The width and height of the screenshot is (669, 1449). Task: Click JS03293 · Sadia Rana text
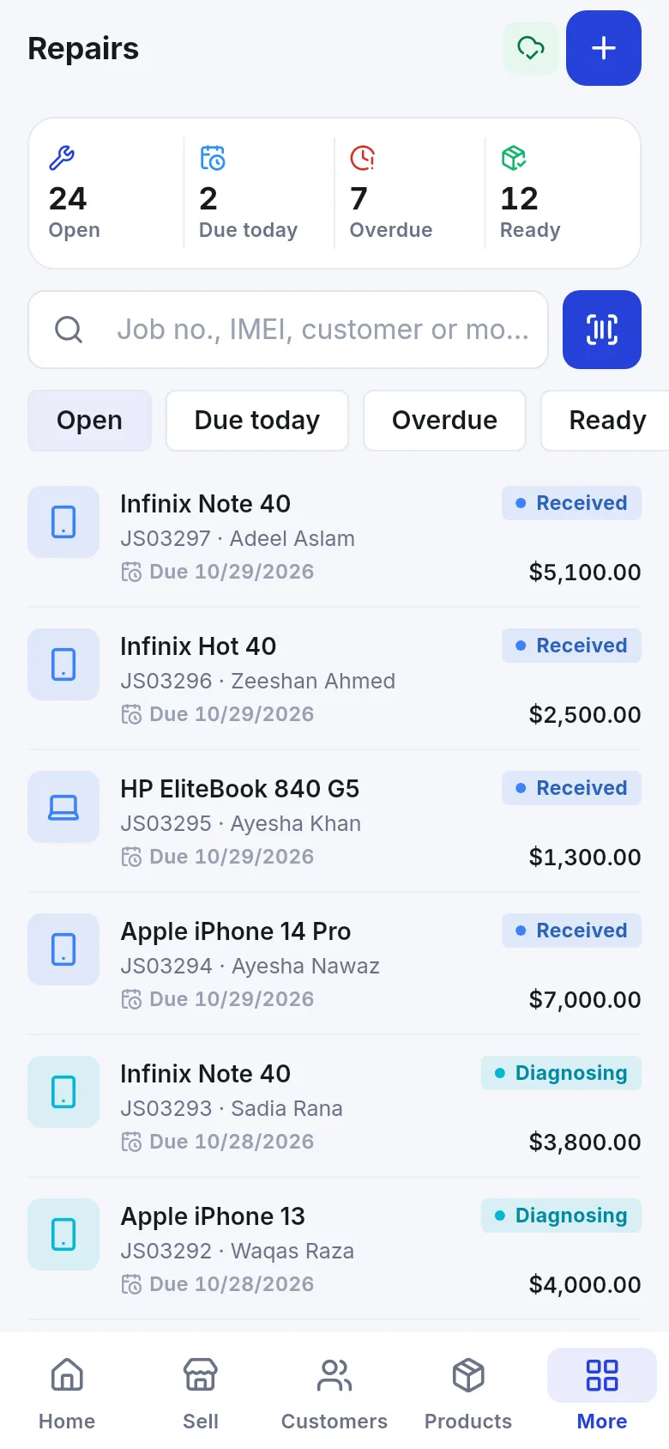tap(232, 1108)
